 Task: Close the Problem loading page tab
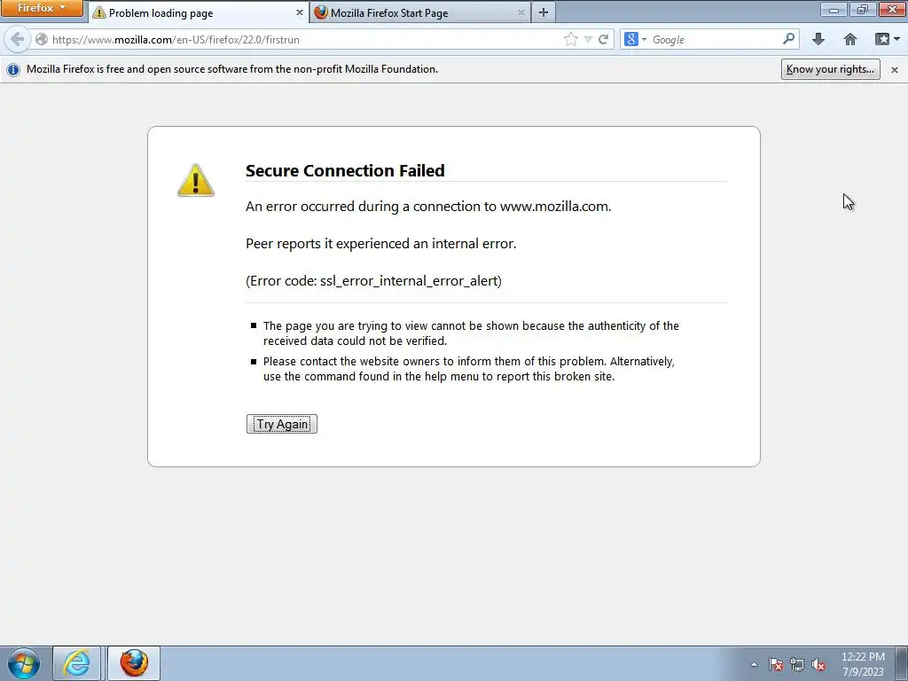coord(299,12)
